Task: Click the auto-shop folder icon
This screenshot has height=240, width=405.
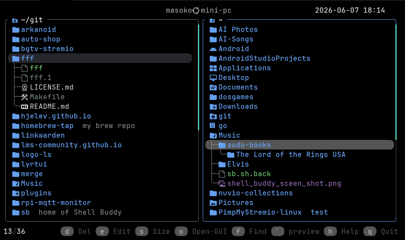Action: [16, 39]
